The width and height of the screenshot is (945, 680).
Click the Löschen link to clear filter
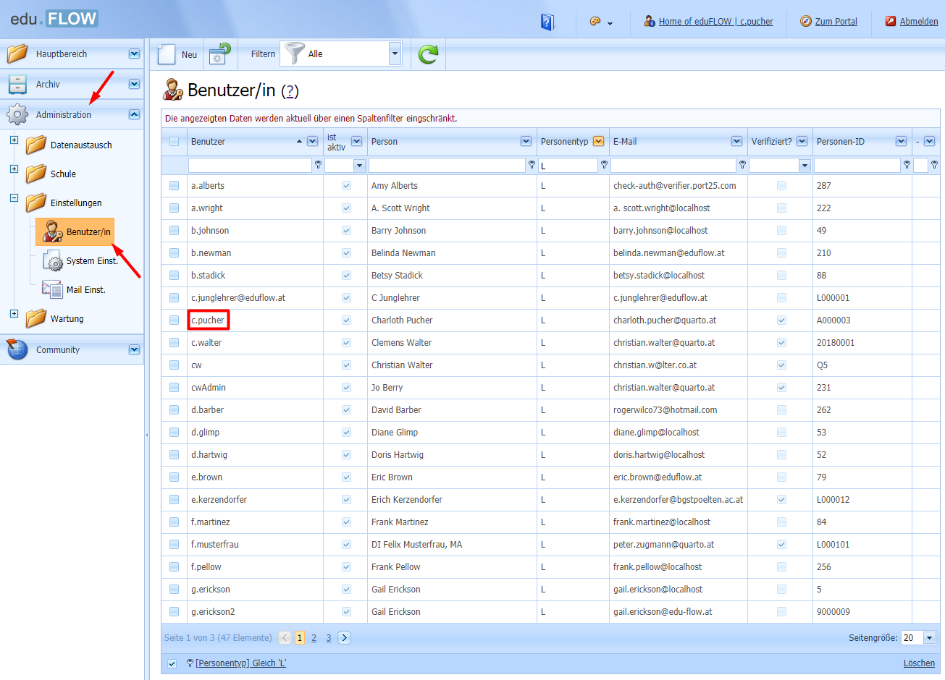pyautogui.click(x=918, y=663)
